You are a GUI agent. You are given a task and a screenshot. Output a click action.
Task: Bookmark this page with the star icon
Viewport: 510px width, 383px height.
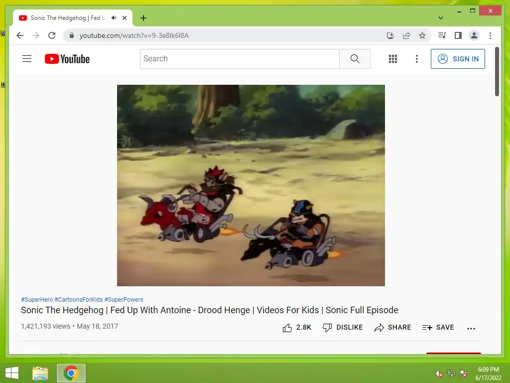coord(422,35)
